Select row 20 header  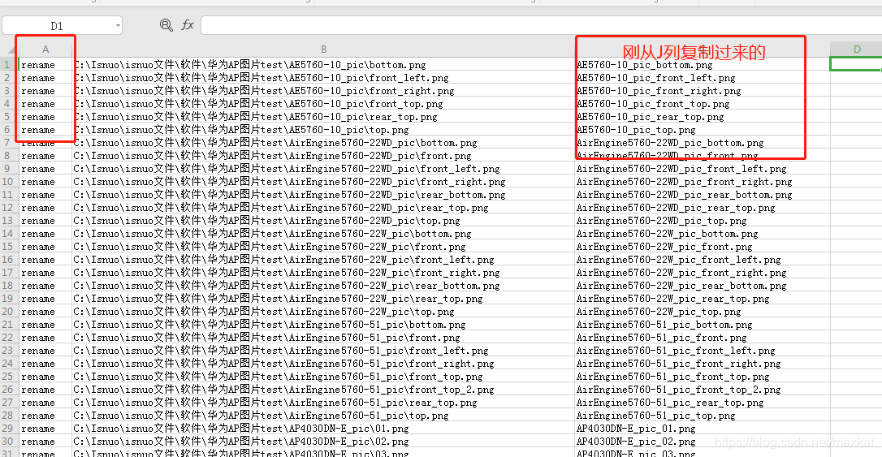tap(9, 312)
